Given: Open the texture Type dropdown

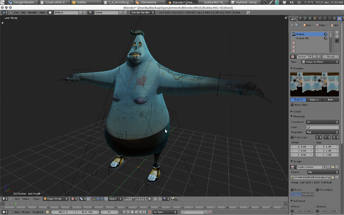Looking at the screenshot, I should [x=320, y=62].
